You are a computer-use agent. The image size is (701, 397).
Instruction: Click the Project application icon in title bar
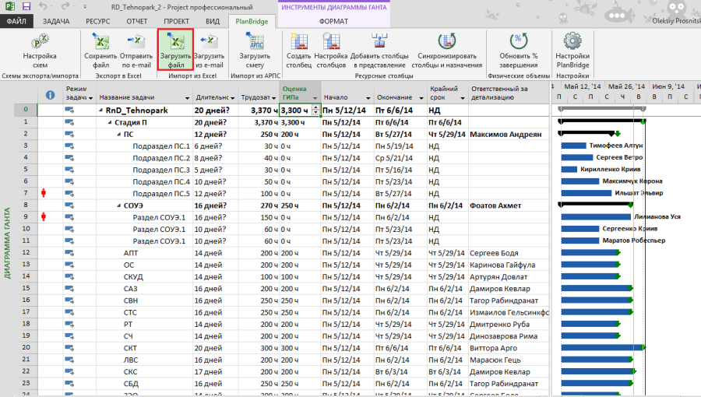[10, 6]
